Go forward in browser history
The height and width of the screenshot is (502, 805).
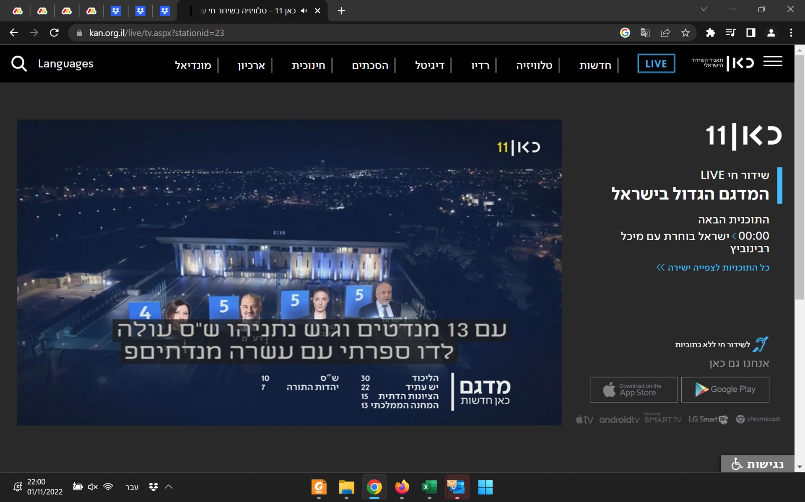[34, 33]
